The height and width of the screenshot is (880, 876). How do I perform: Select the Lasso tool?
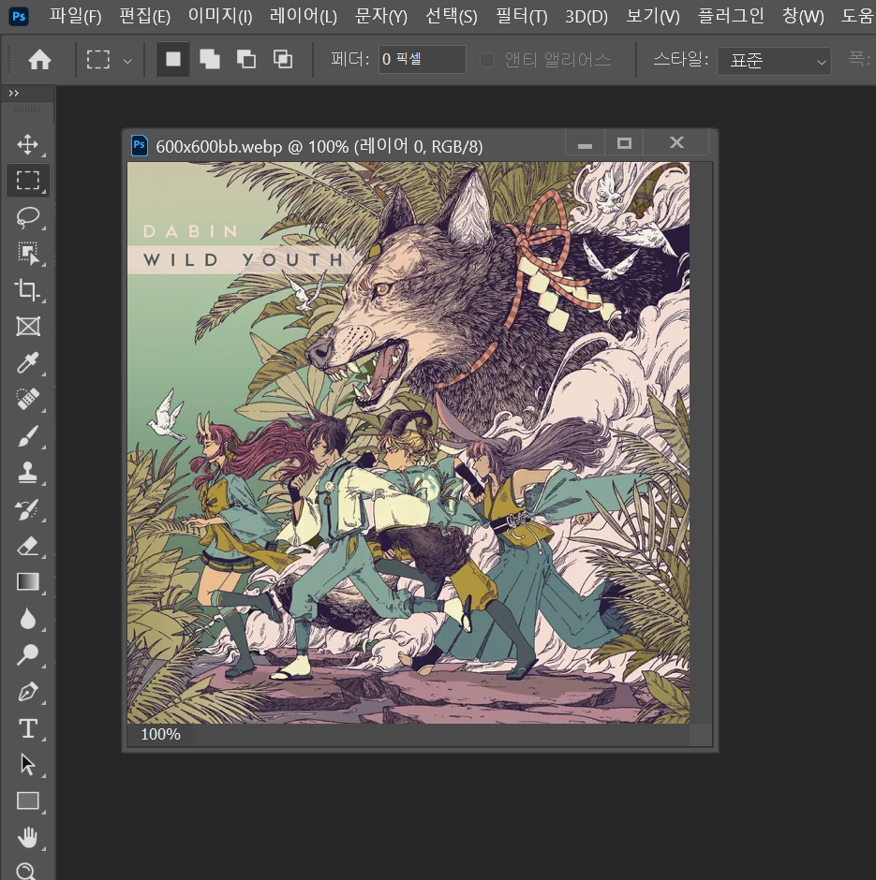tap(27, 217)
